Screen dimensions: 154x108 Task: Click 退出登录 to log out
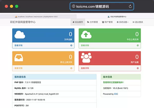(x=138, y=22)
